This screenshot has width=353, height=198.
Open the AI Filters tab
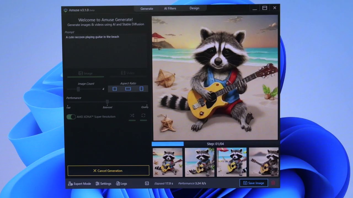[x=170, y=8]
